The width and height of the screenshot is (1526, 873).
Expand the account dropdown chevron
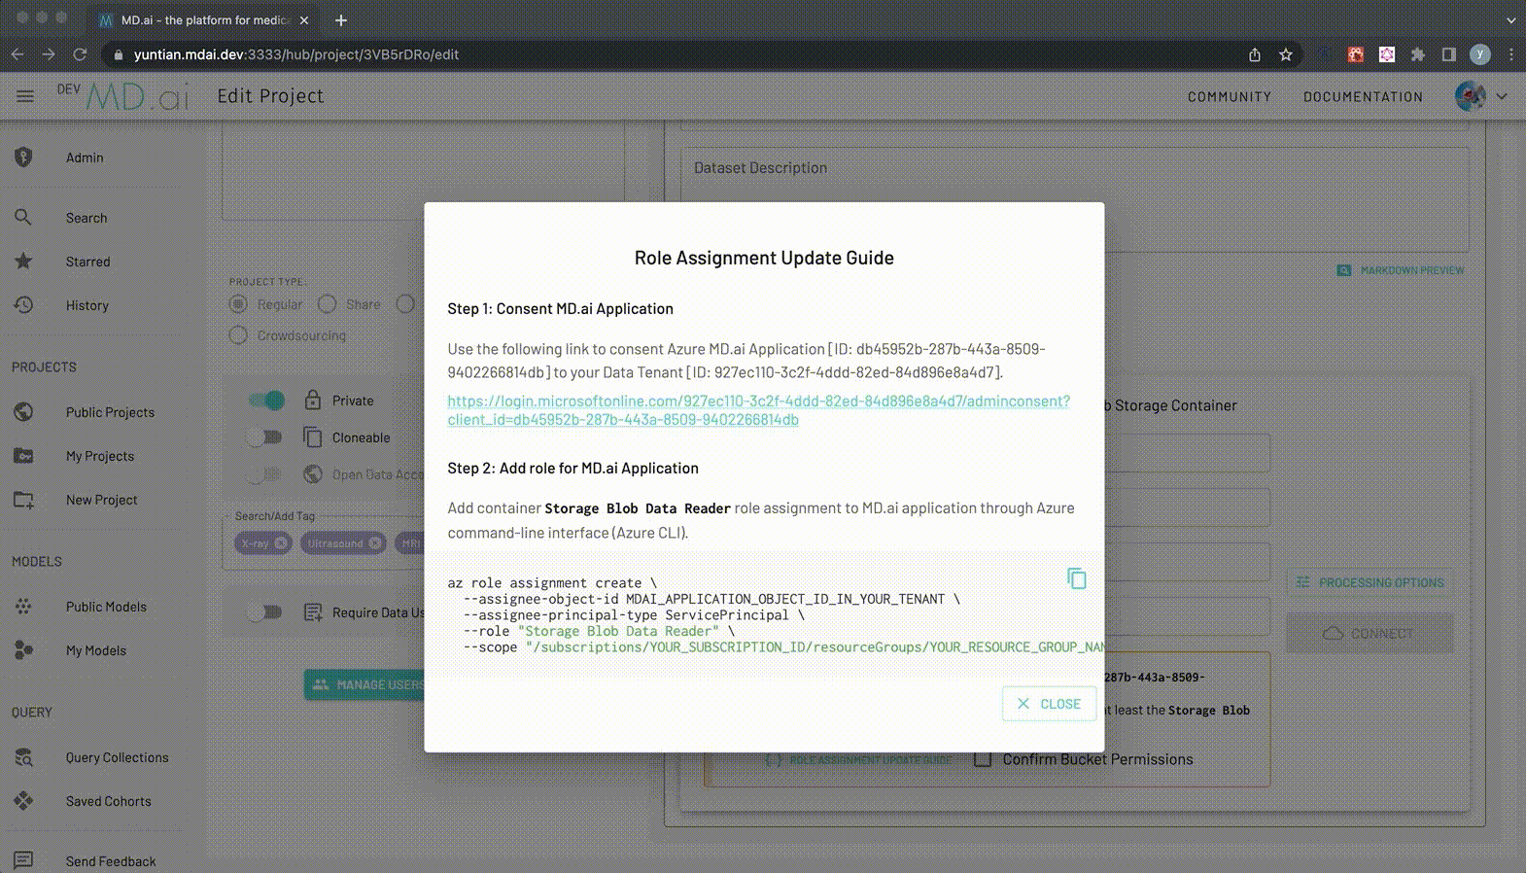point(1502,96)
